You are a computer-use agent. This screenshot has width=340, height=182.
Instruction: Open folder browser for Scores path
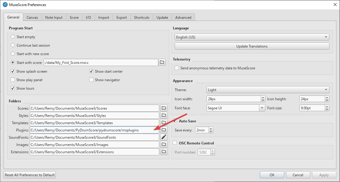[164, 108]
